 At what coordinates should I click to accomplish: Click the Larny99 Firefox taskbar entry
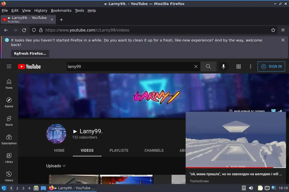pyautogui.click(x=72, y=188)
